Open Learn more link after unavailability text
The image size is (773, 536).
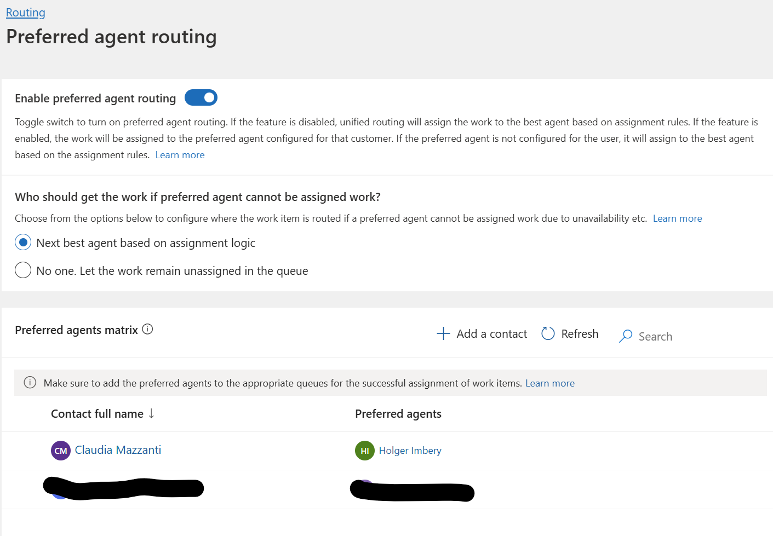coord(677,218)
